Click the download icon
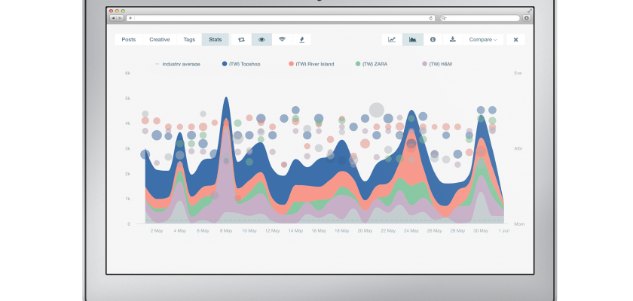Screen dimensions: 633x301 453,39
